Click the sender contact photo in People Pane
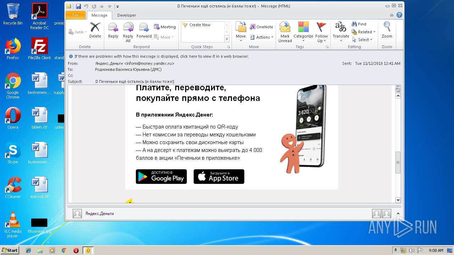 pos(77,214)
